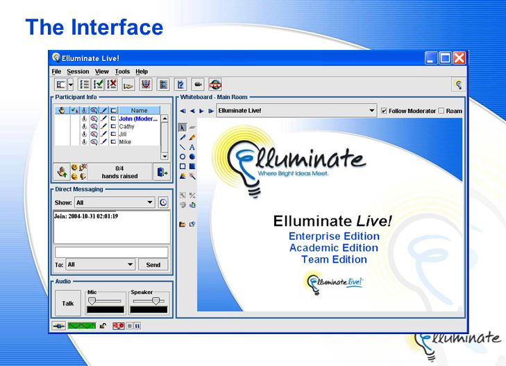Go to next whiteboard screen arrow
The height and width of the screenshot is (366, 506).
pos(202,110)
